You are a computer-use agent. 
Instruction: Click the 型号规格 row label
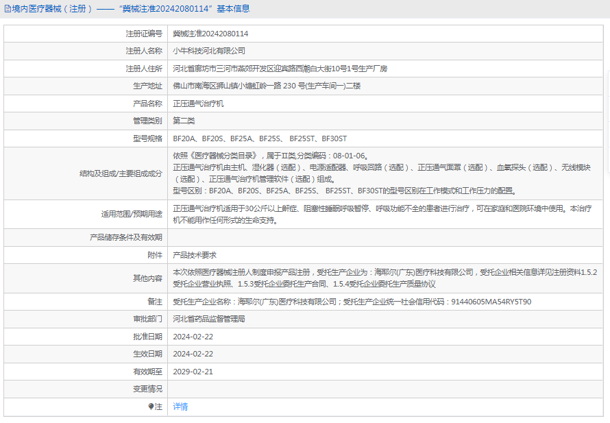coord(147,138)
